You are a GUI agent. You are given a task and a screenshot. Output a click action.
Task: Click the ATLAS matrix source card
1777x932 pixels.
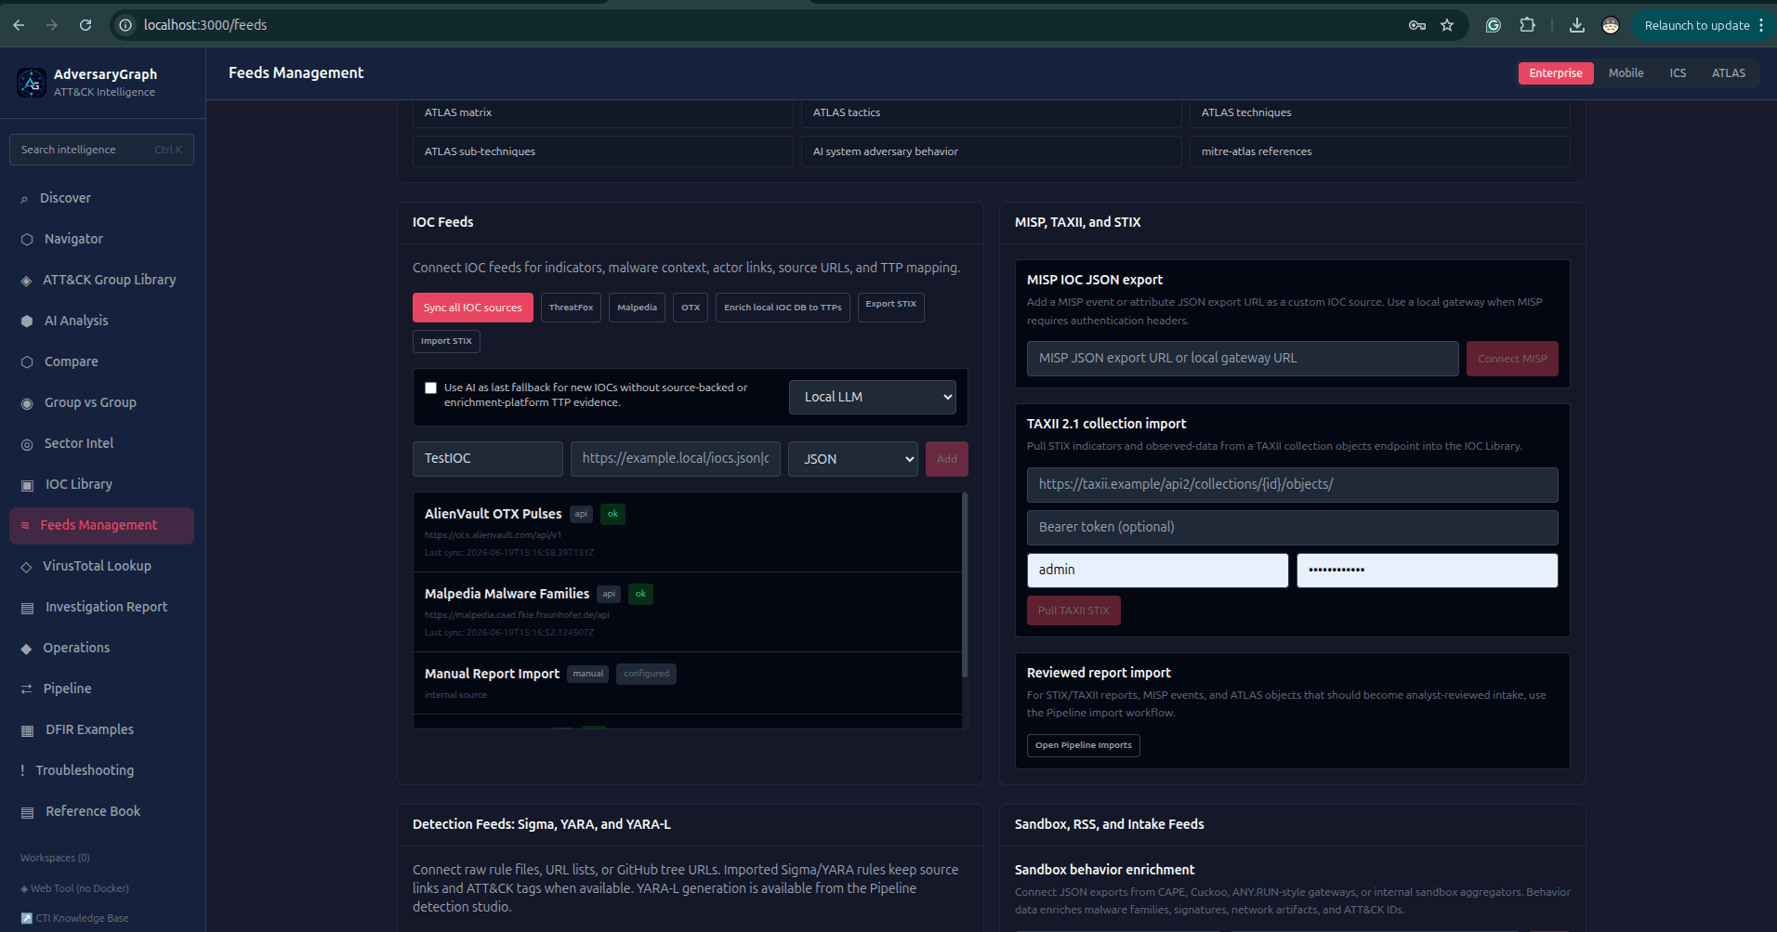pyautogui.click(x=603, y=112)
